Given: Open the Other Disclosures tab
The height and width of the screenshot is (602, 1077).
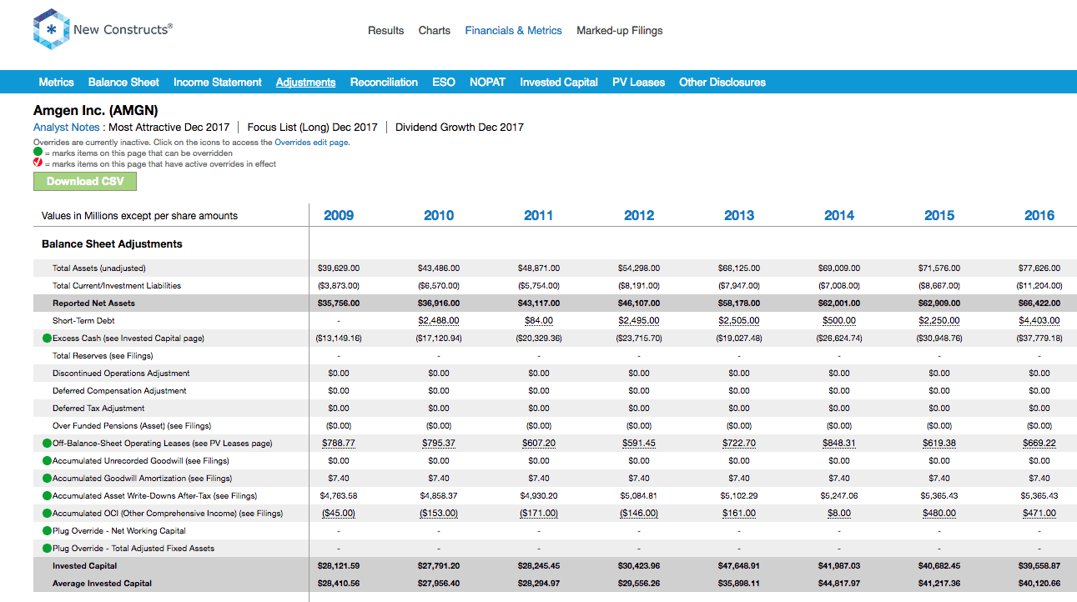Looking at the screenshot, I should click(x=722, y=83).
